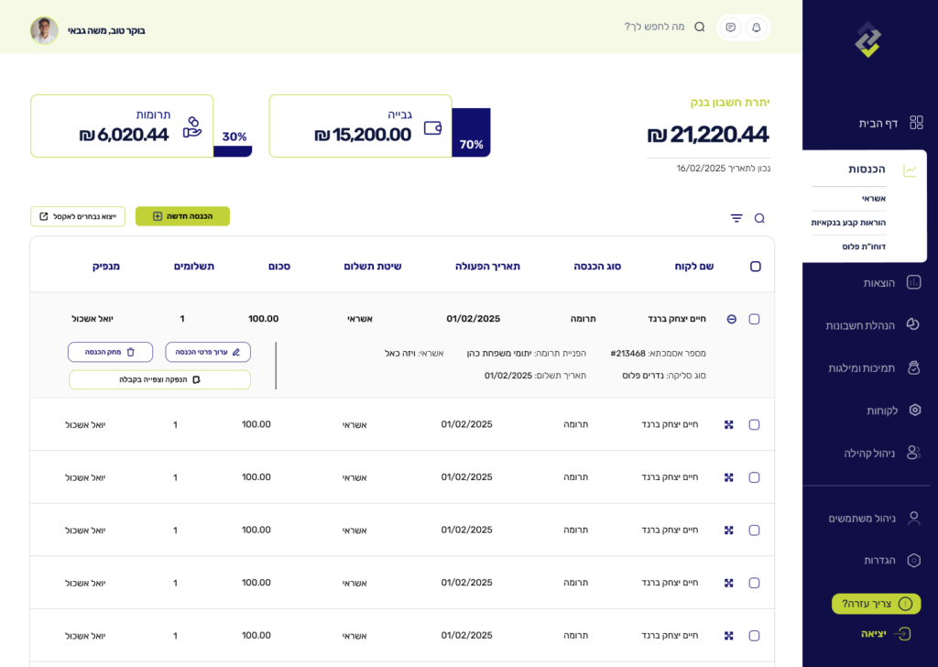Click ייצוא נבחרים לאקסל export button

pos(78,216)
